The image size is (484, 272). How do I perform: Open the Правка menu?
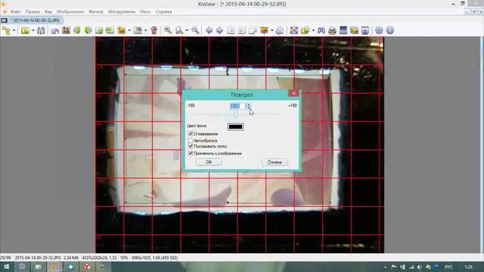pos(33,12)
